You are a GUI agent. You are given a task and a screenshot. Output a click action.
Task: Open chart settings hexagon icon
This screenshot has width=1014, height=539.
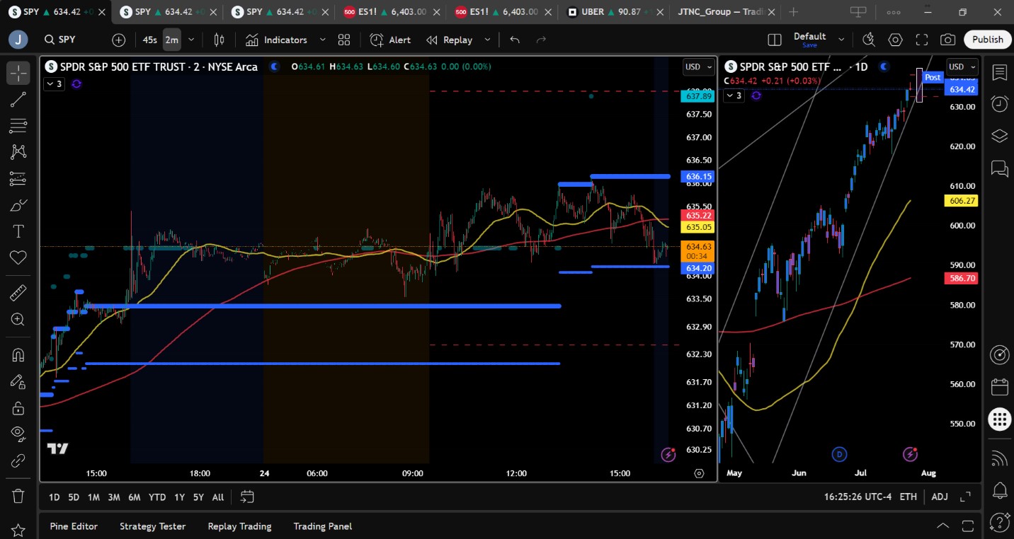pos(896,40)
